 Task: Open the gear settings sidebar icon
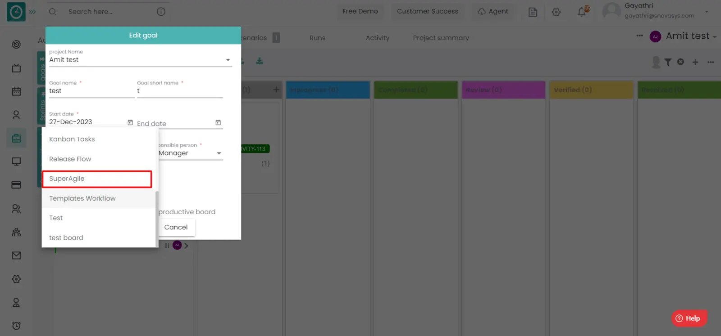[16, 279]
